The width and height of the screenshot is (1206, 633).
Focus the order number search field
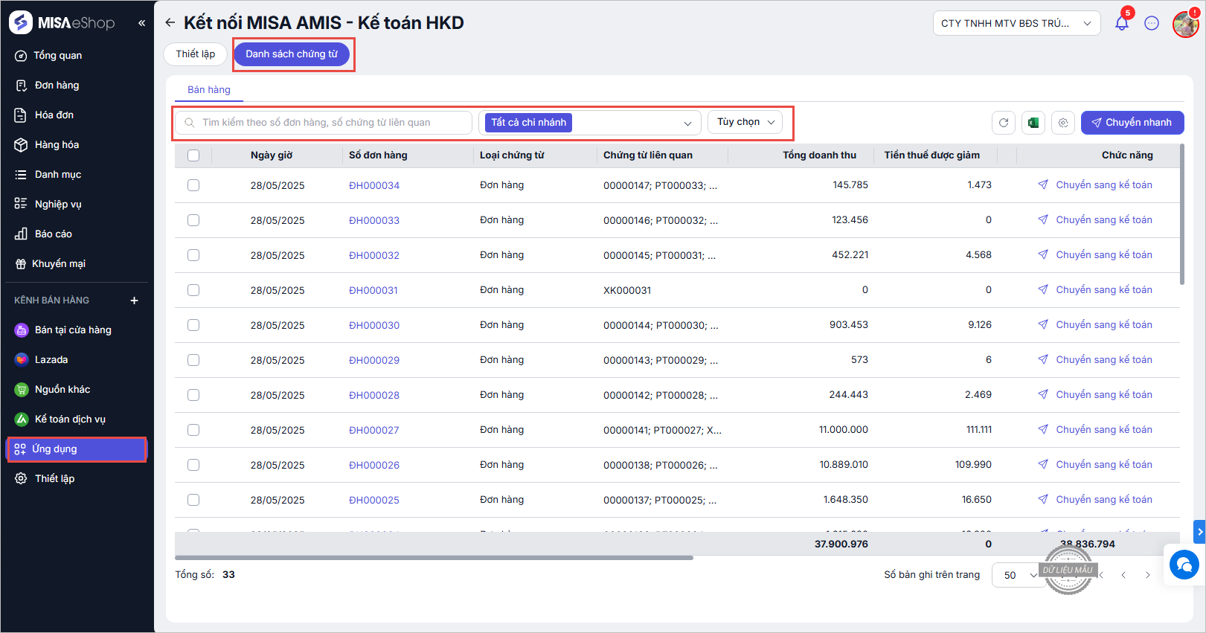pos(324,123)
